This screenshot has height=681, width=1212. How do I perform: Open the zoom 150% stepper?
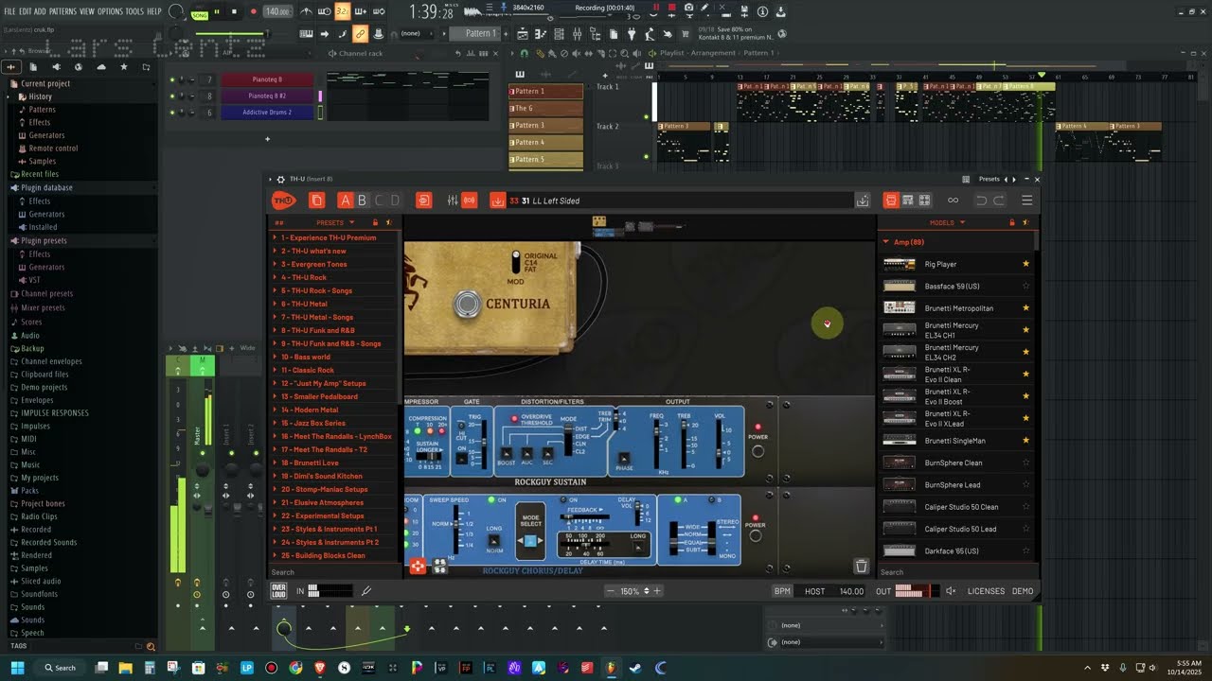click(x=647, y=591)
